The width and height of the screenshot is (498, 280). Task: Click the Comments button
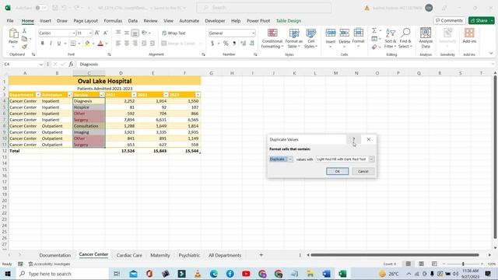point(449,21)
